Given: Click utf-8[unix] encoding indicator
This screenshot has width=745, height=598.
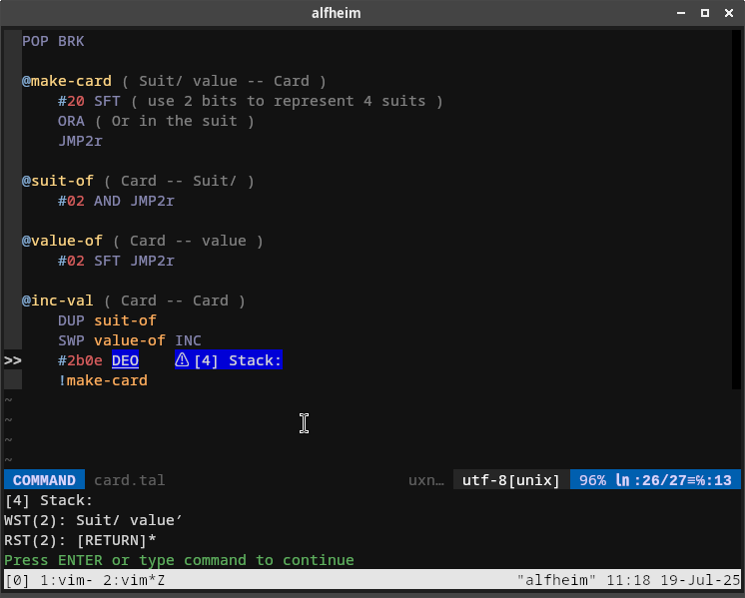Looking at the screenshot, I should [511, 480].
